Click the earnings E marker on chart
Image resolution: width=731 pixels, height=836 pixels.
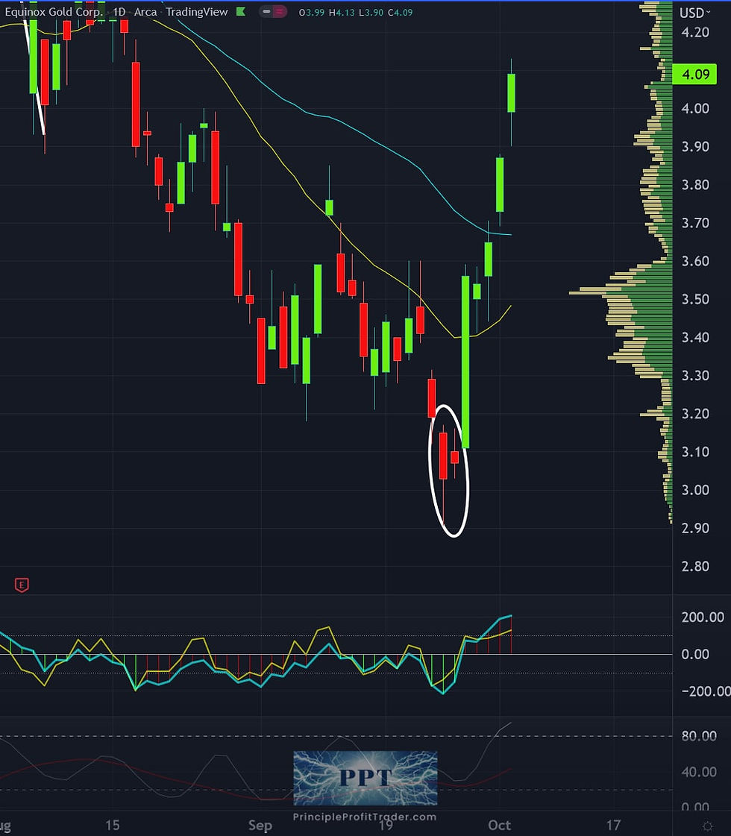pyautogui.click(x=22, y=585)
